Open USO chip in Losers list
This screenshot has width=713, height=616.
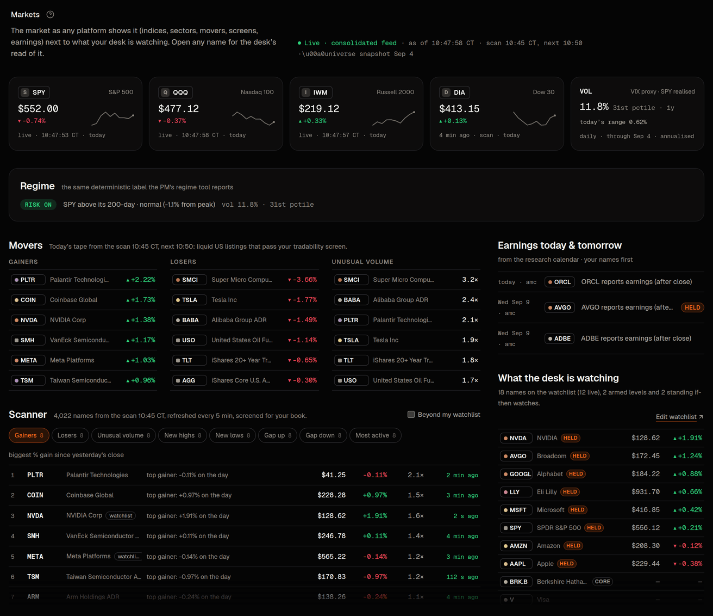(x=189, y=340)
